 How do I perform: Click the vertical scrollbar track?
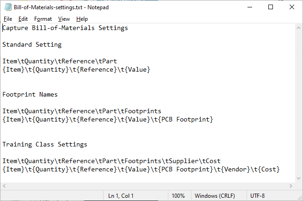pos(298,103)
